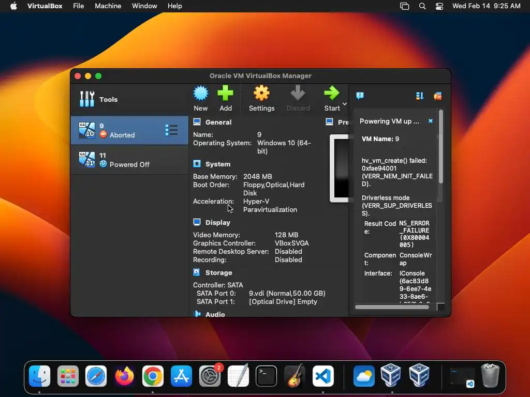Open the Start button dropdown chevron

pos(345,103)
